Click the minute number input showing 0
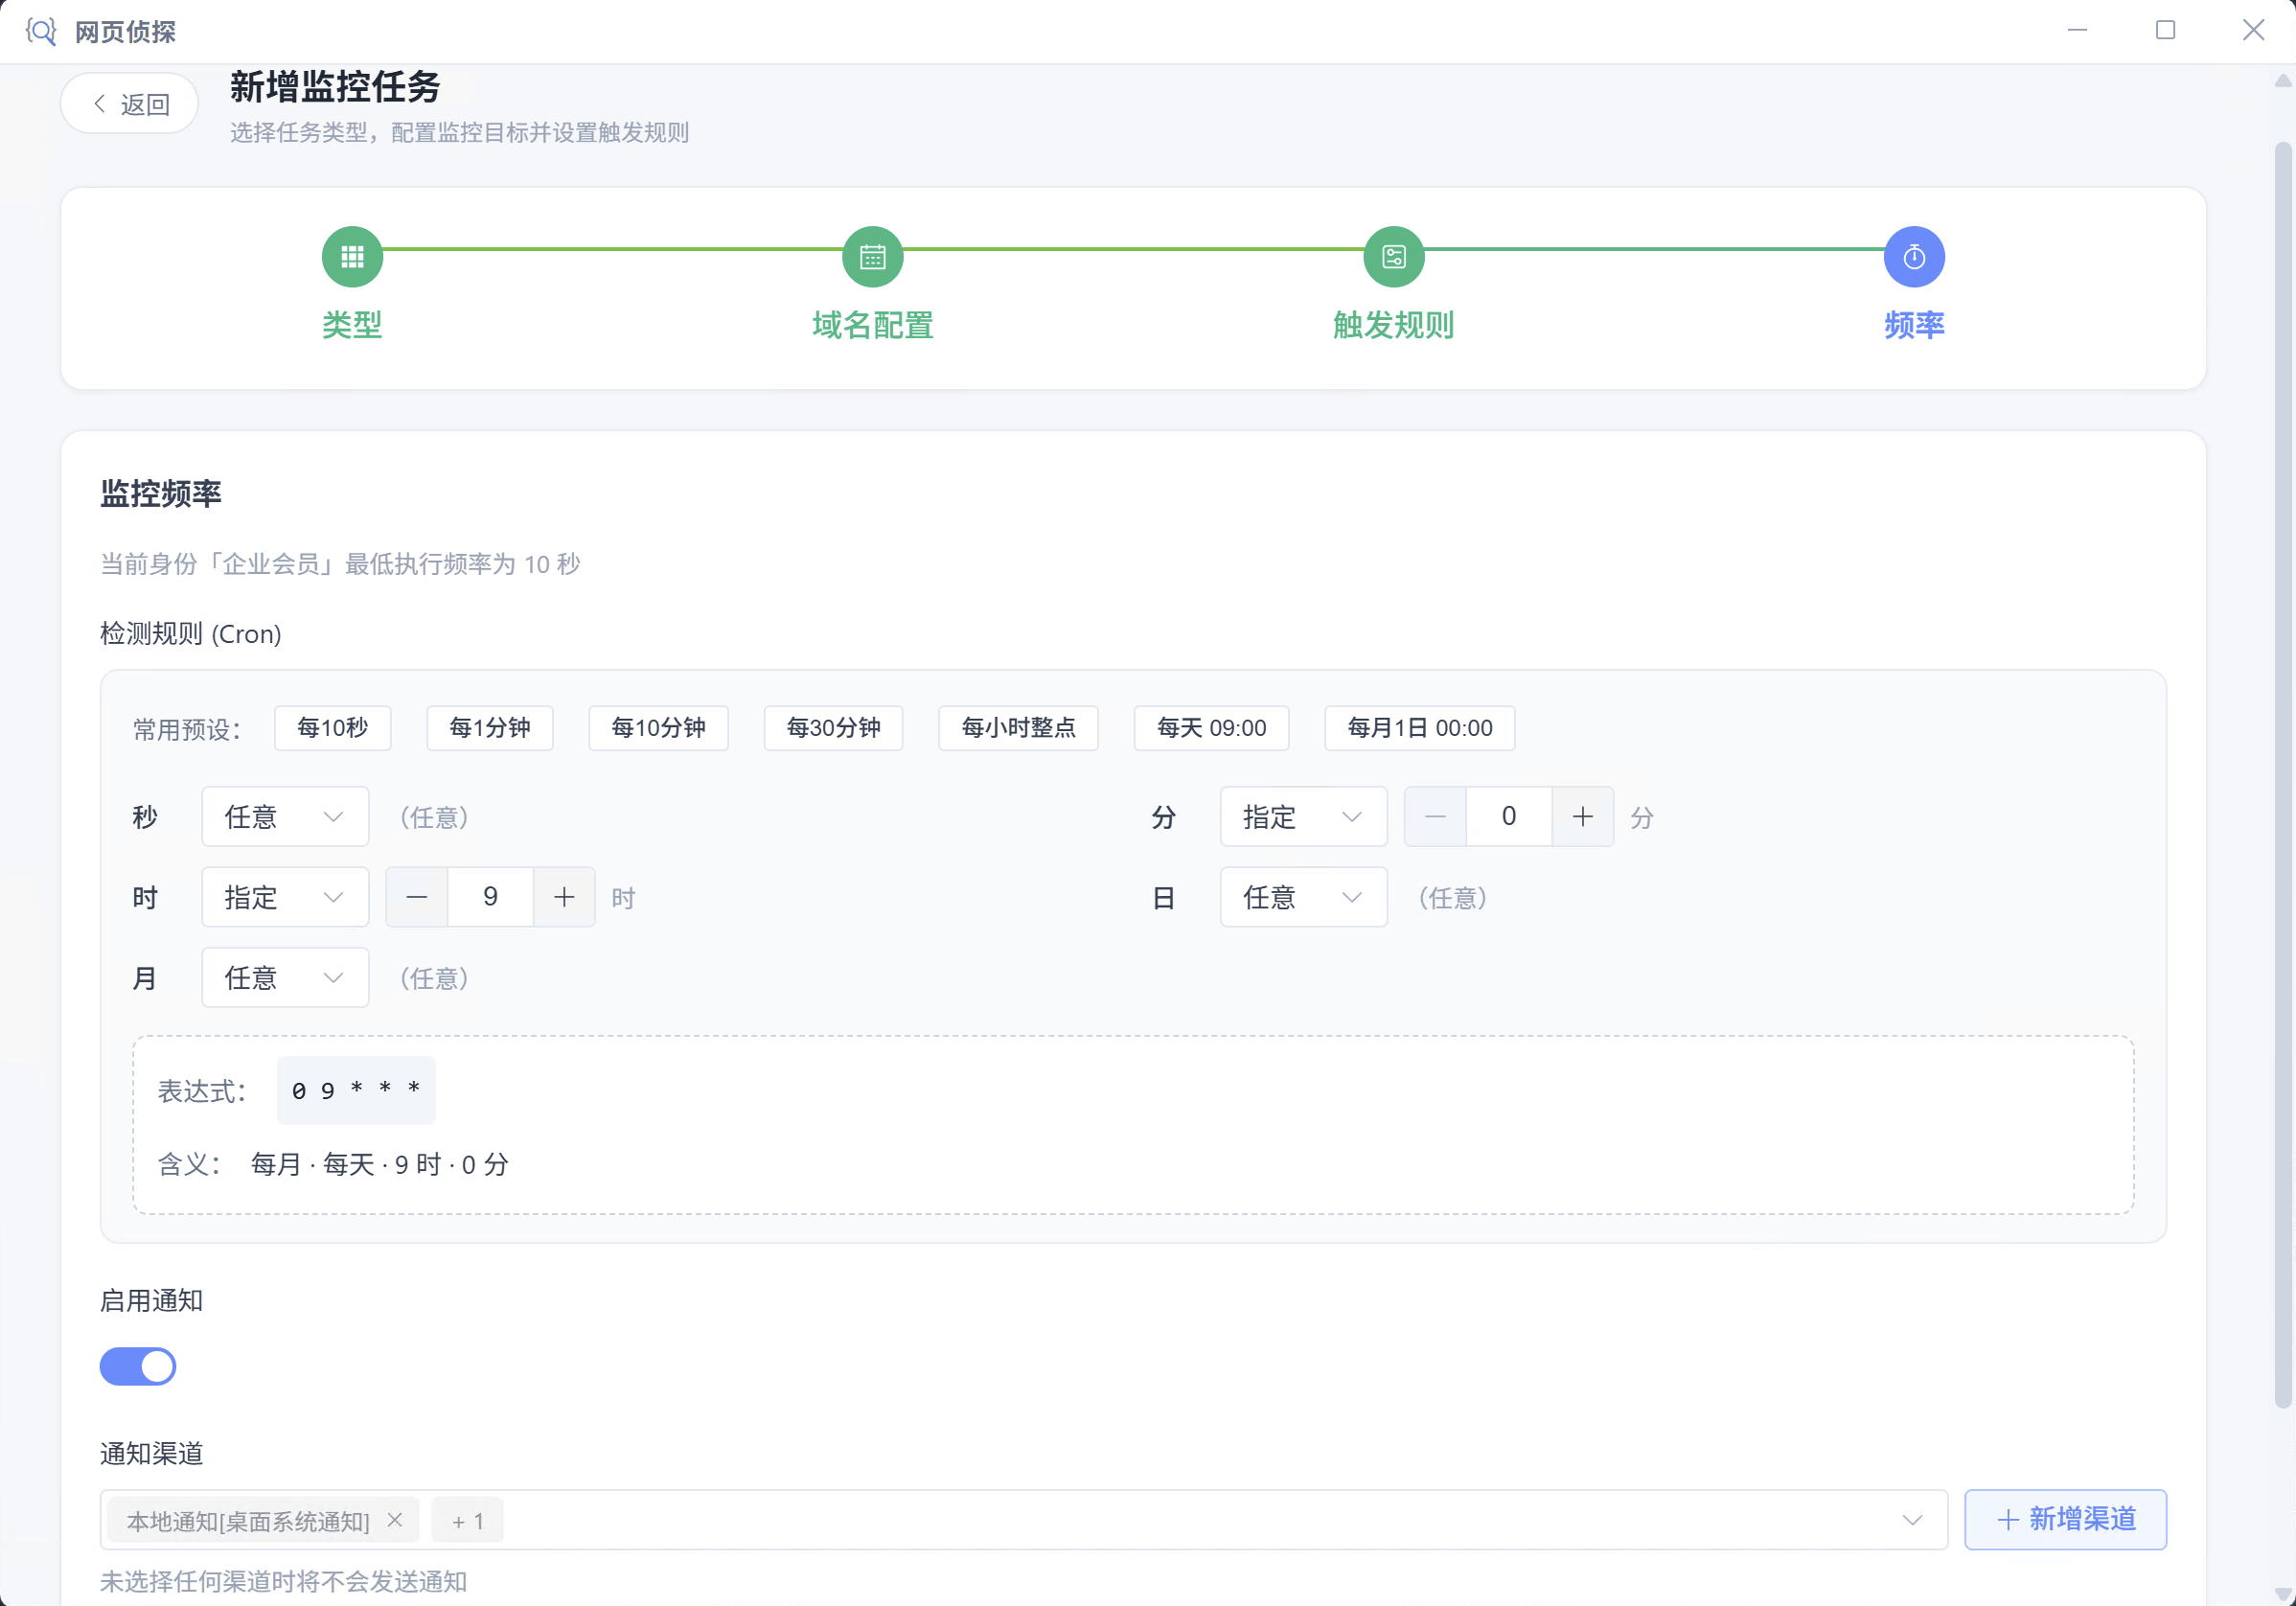This screenshot has height=1606, width=2296. (1508, 817)
